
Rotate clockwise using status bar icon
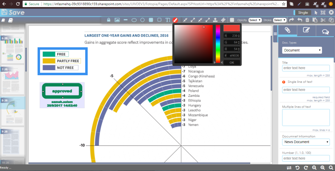click(306, 168)
